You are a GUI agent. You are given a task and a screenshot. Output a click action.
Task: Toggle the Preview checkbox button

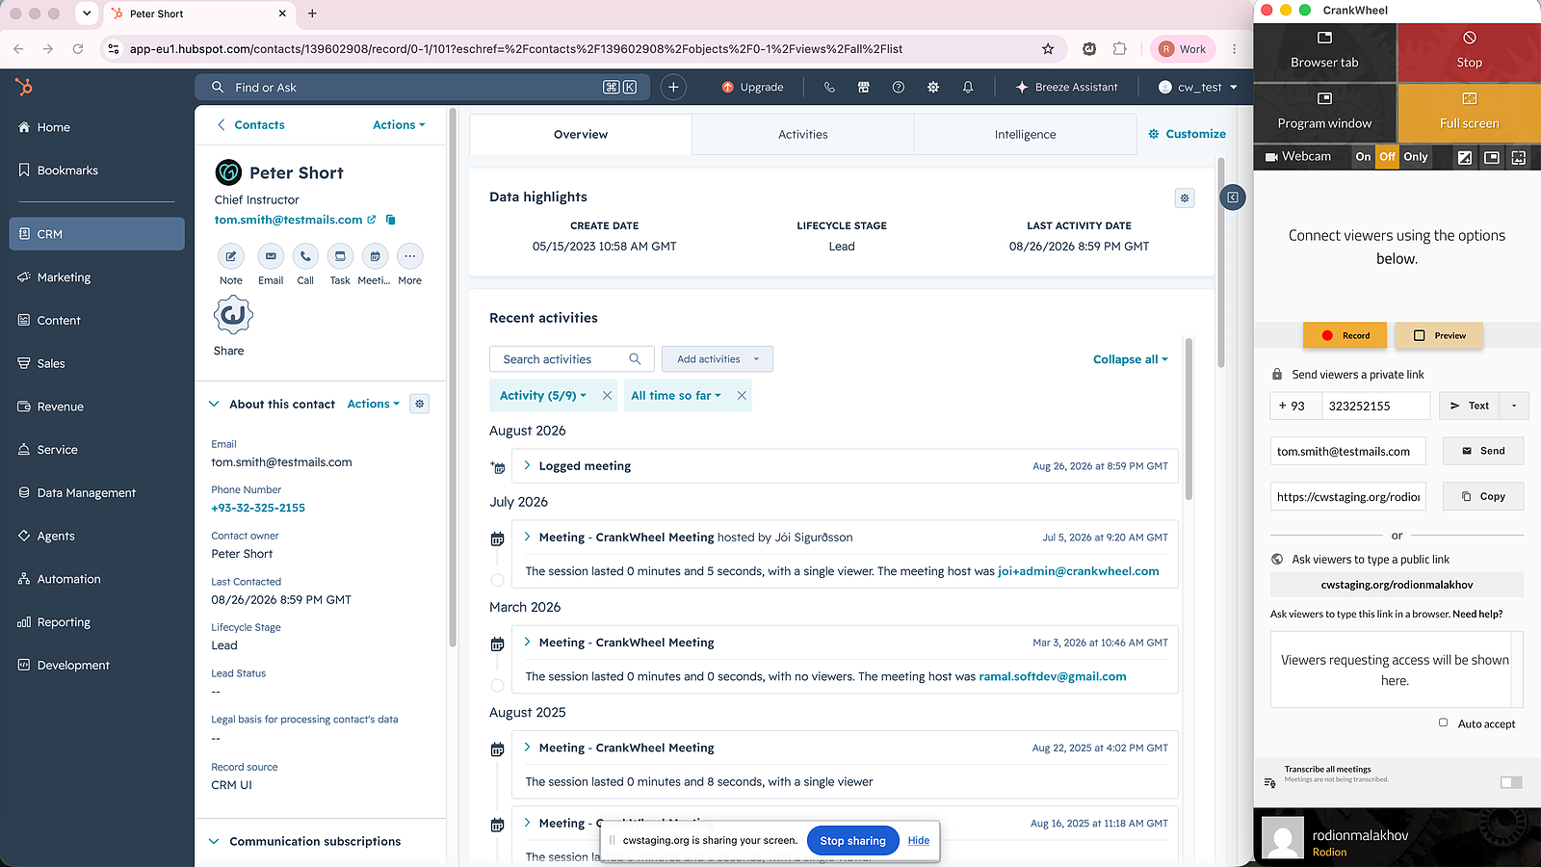1439,335
